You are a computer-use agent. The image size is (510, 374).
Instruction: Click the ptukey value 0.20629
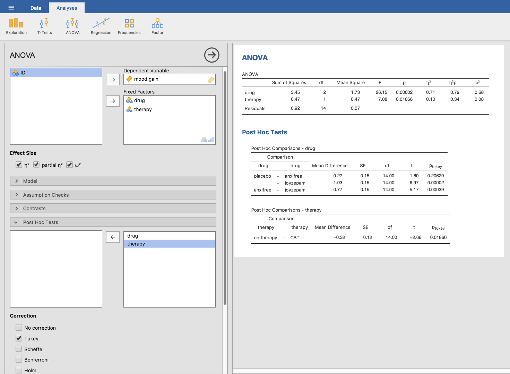coord(435,176)
